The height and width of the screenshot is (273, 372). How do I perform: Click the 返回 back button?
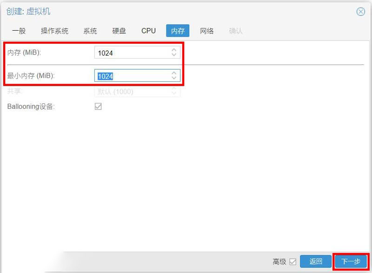click(316, 261)
